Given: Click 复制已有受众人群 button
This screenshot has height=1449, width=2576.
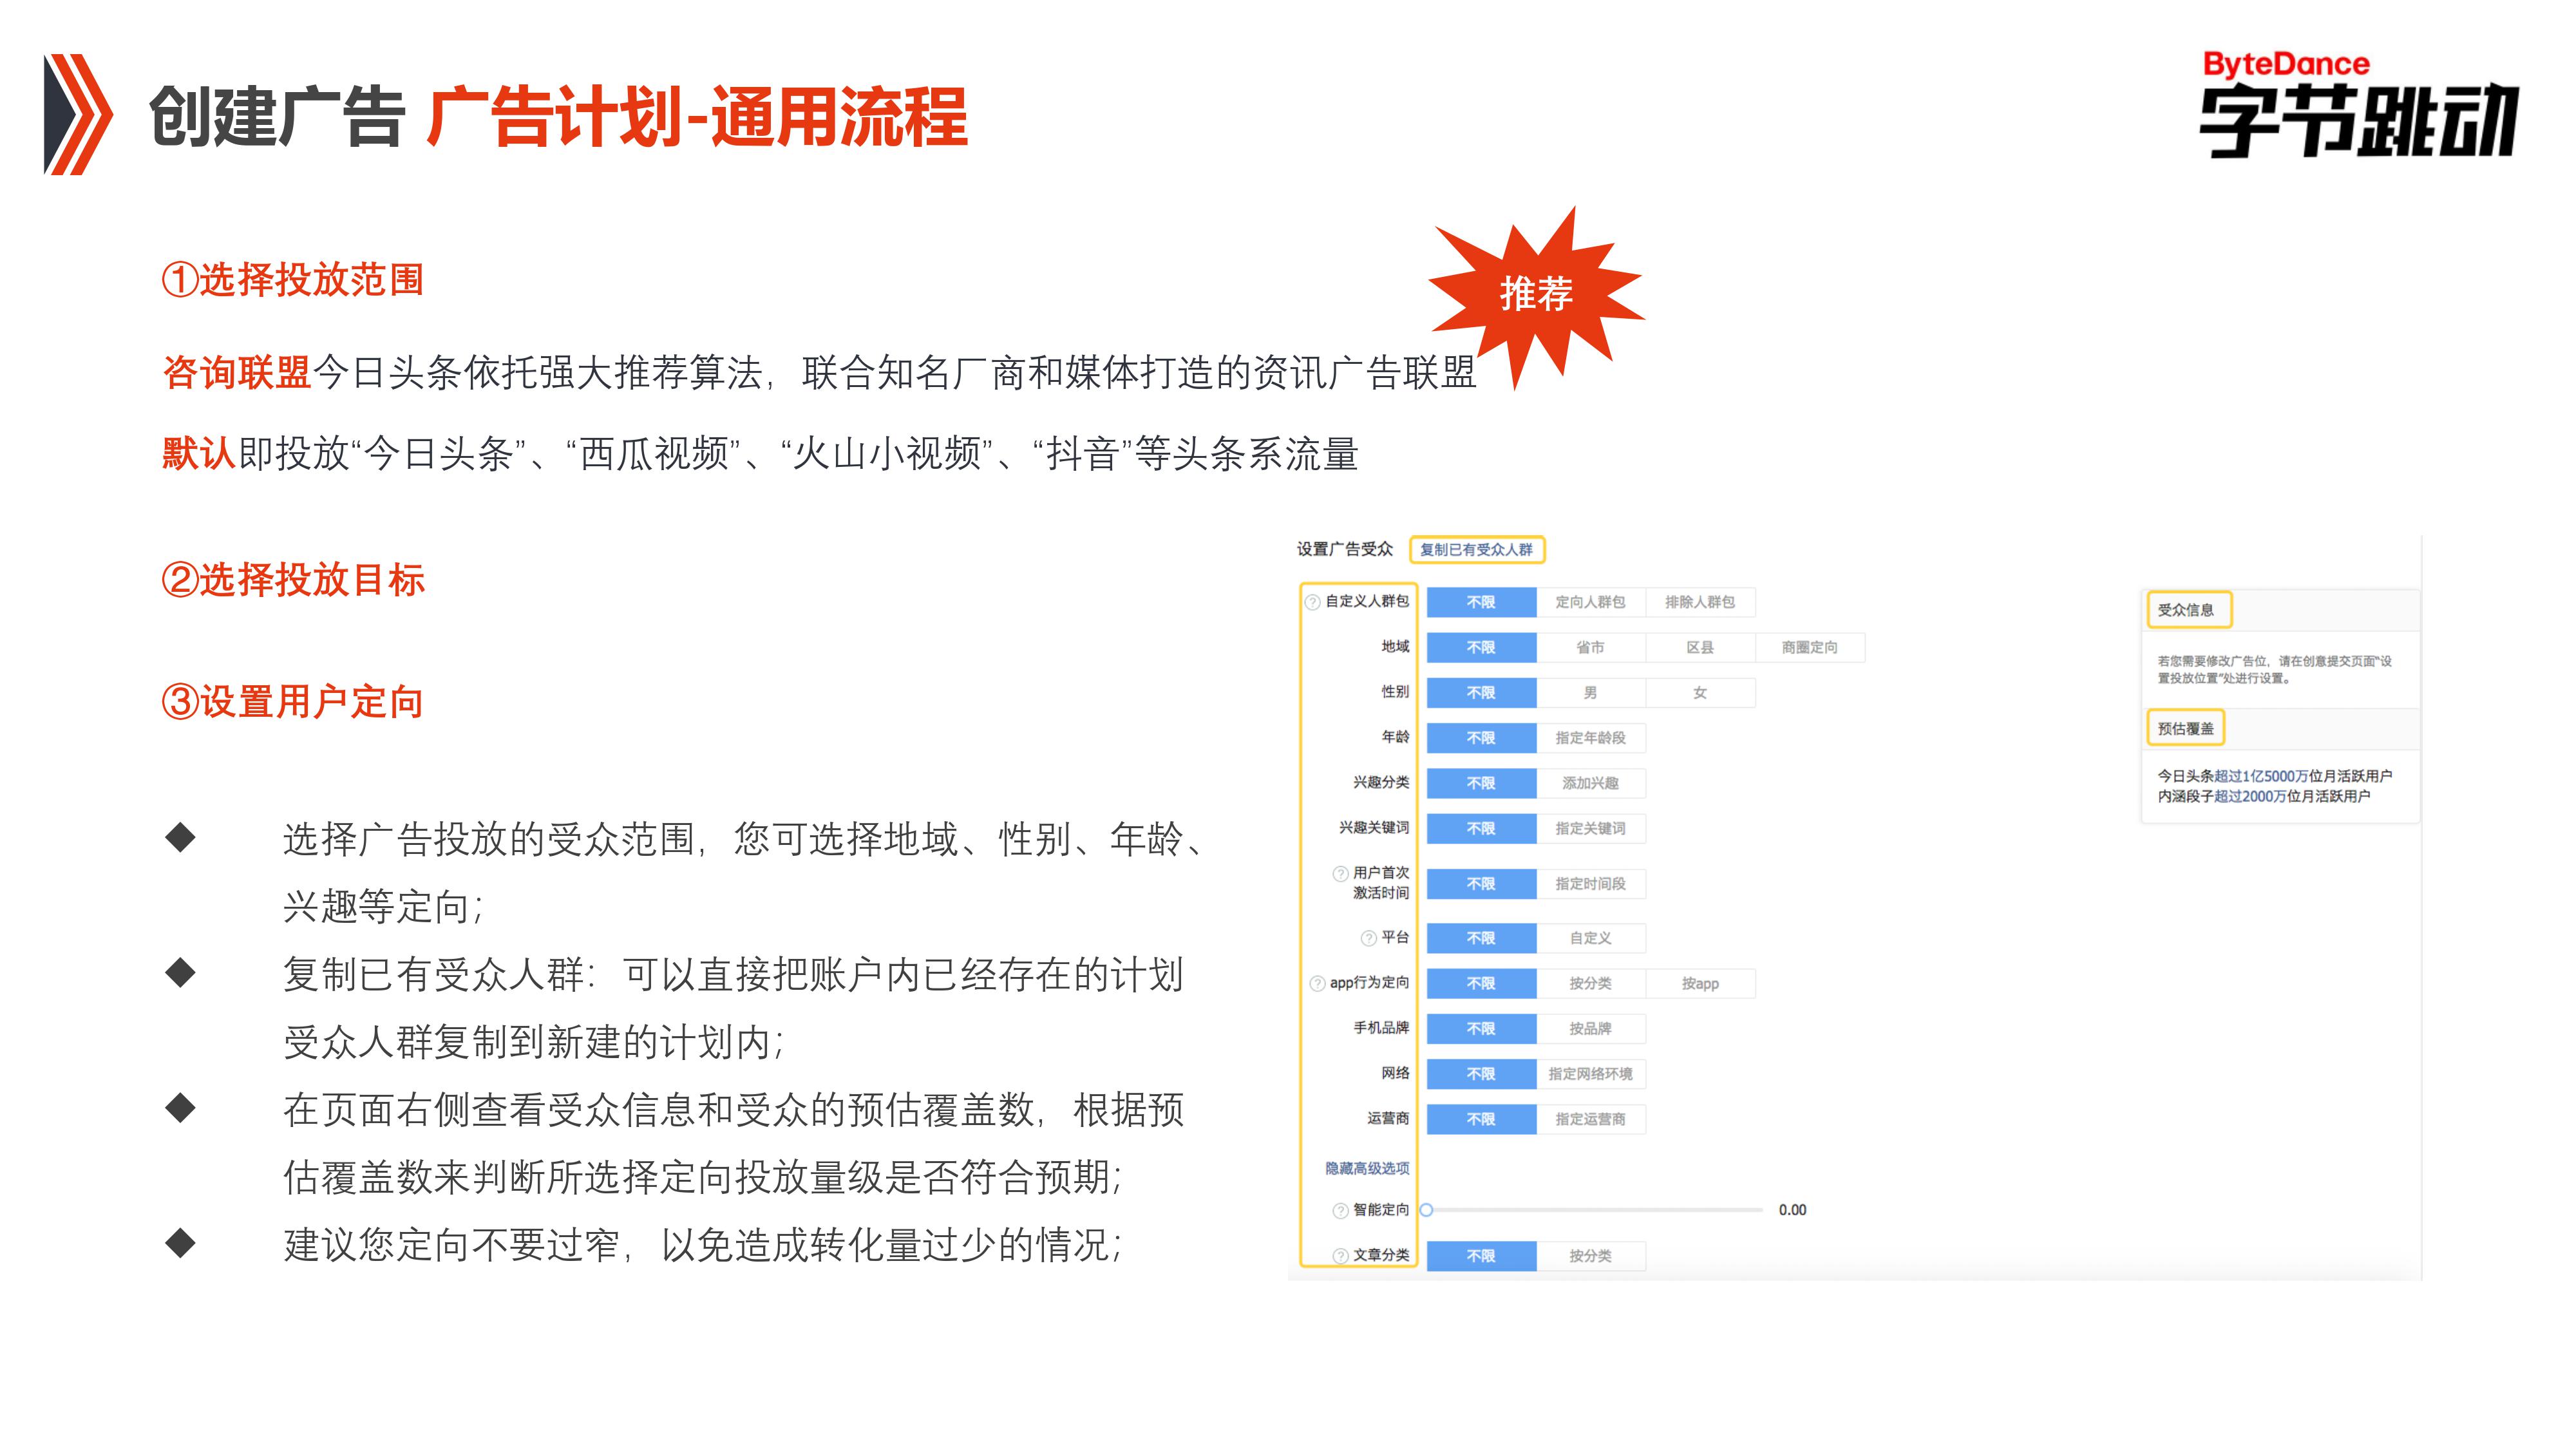Looking at the screenshot, I should [1476, 550].
